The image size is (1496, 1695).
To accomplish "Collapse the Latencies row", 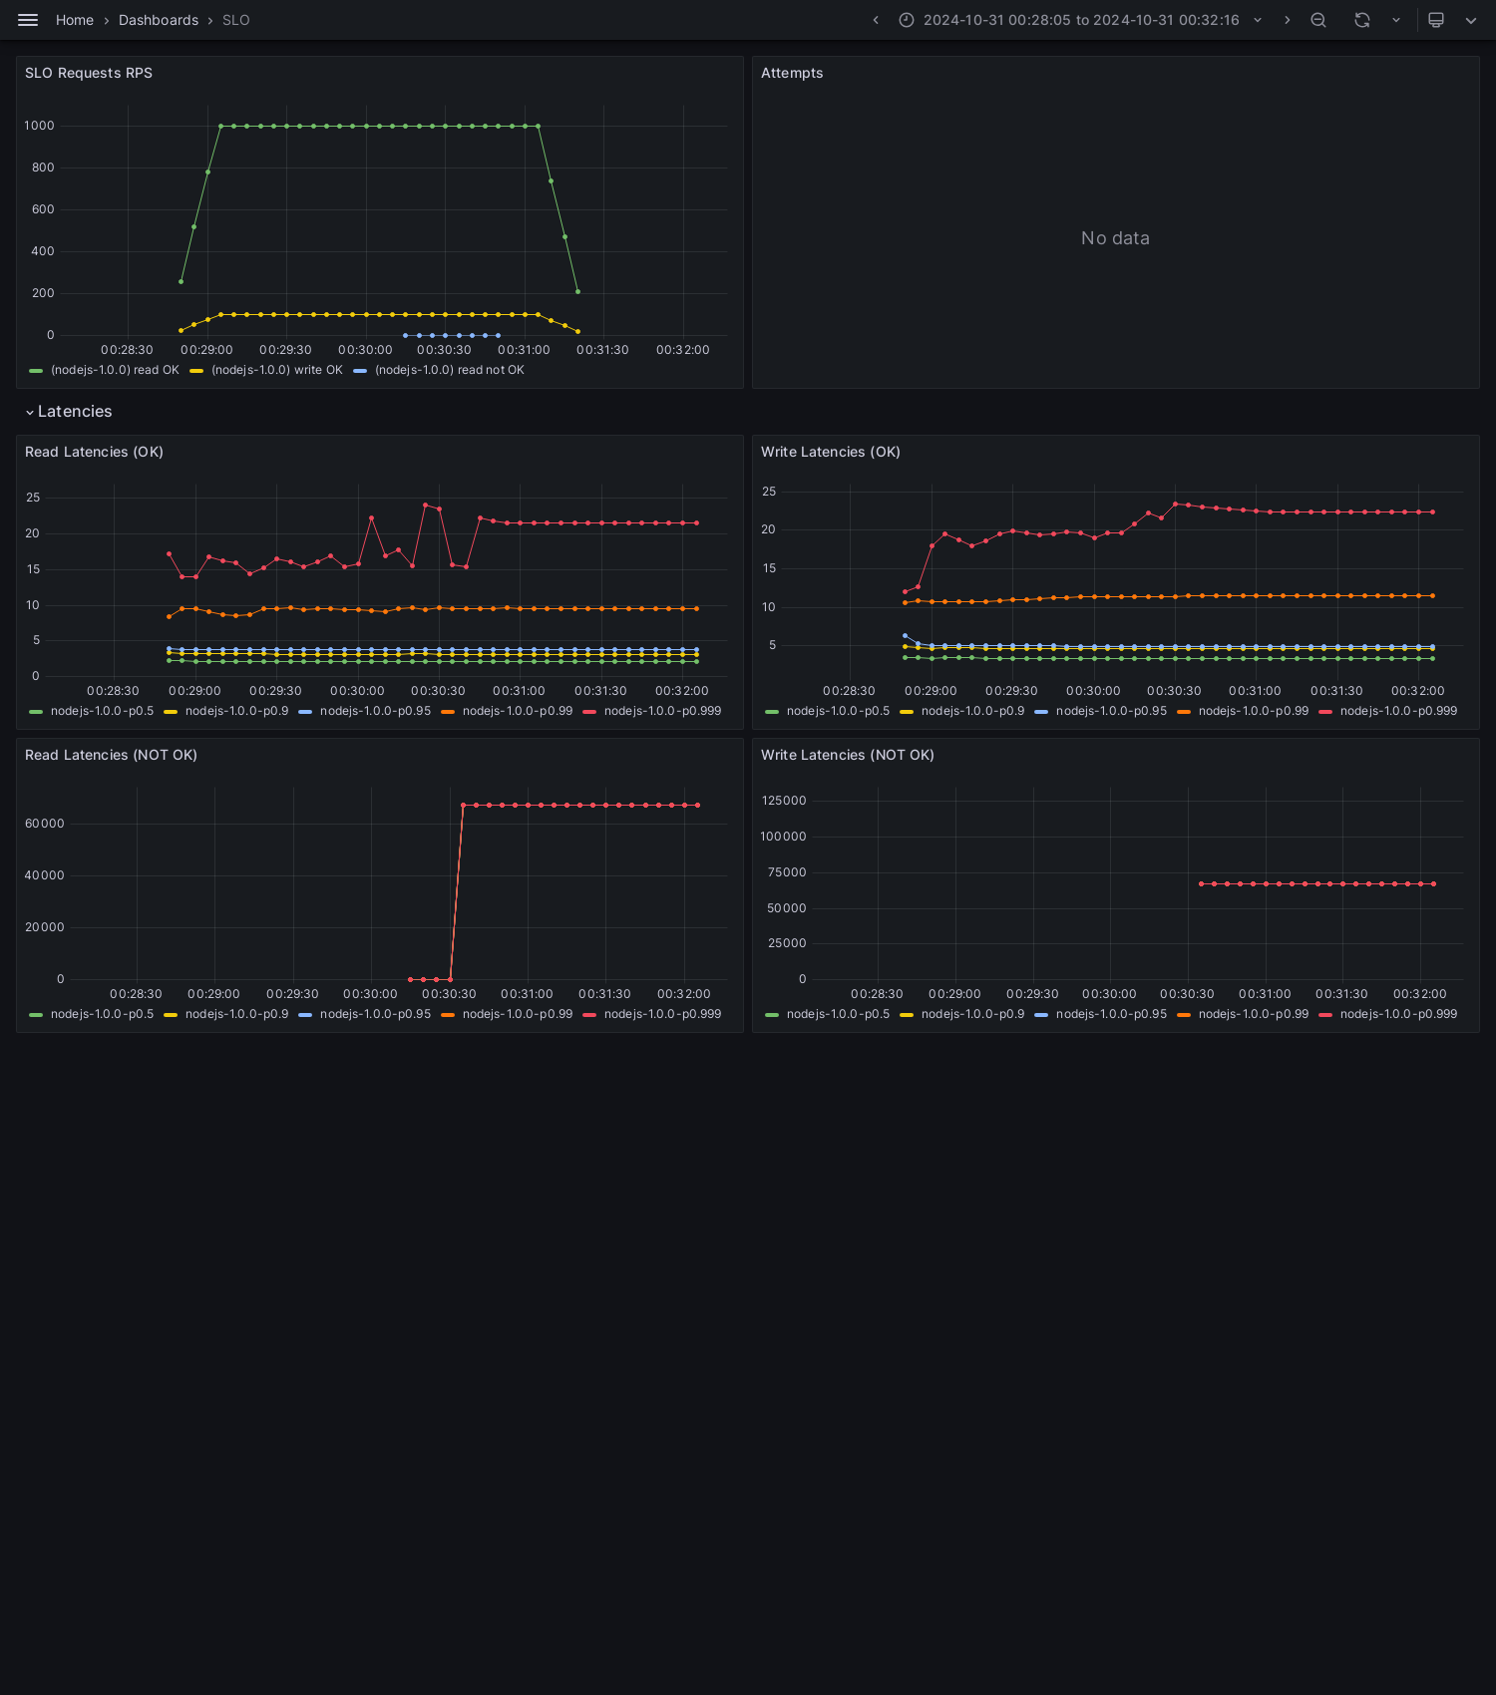I will click(x=69, y=412).
